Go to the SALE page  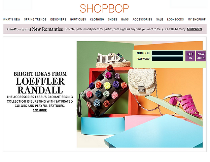click(160, 20)
